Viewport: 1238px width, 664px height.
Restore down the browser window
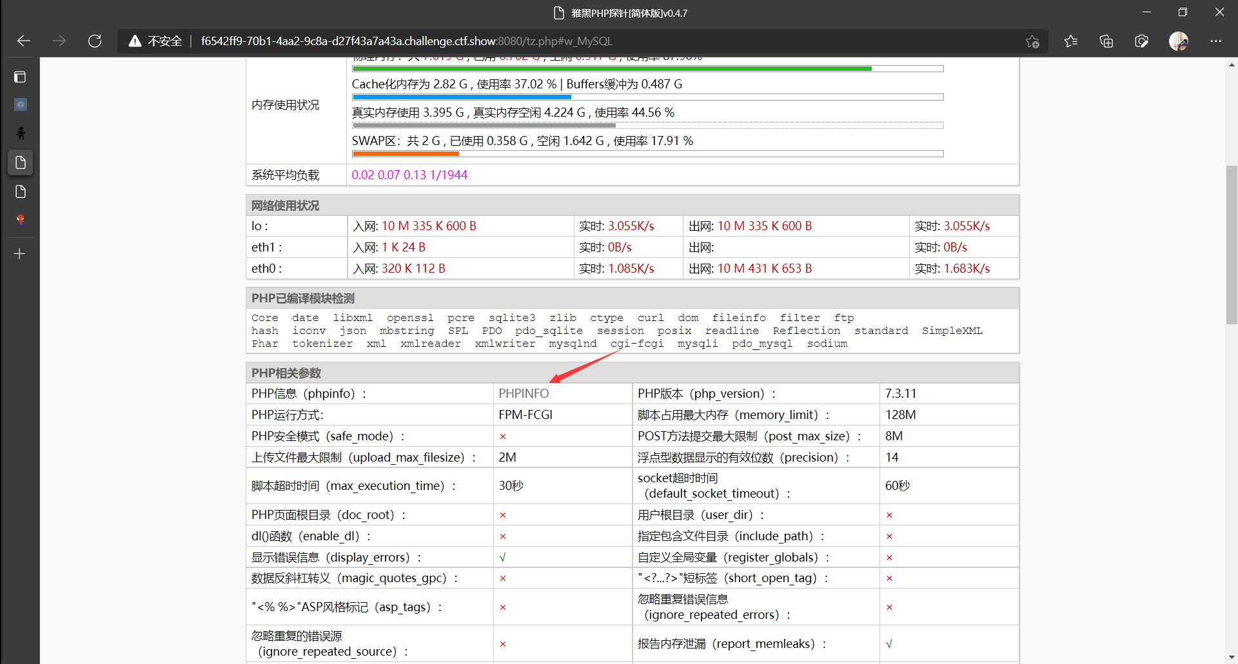point(1183,12)
